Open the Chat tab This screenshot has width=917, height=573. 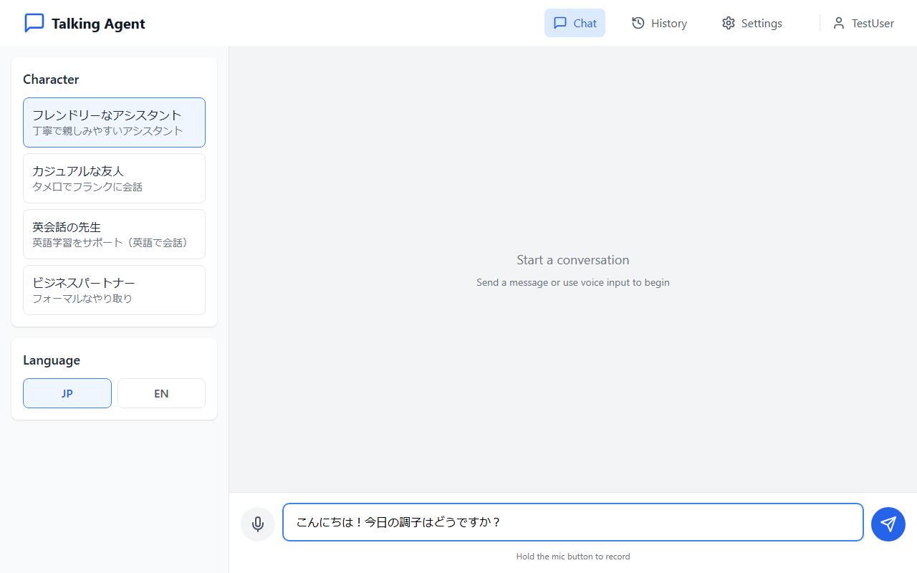coord(575,23)
